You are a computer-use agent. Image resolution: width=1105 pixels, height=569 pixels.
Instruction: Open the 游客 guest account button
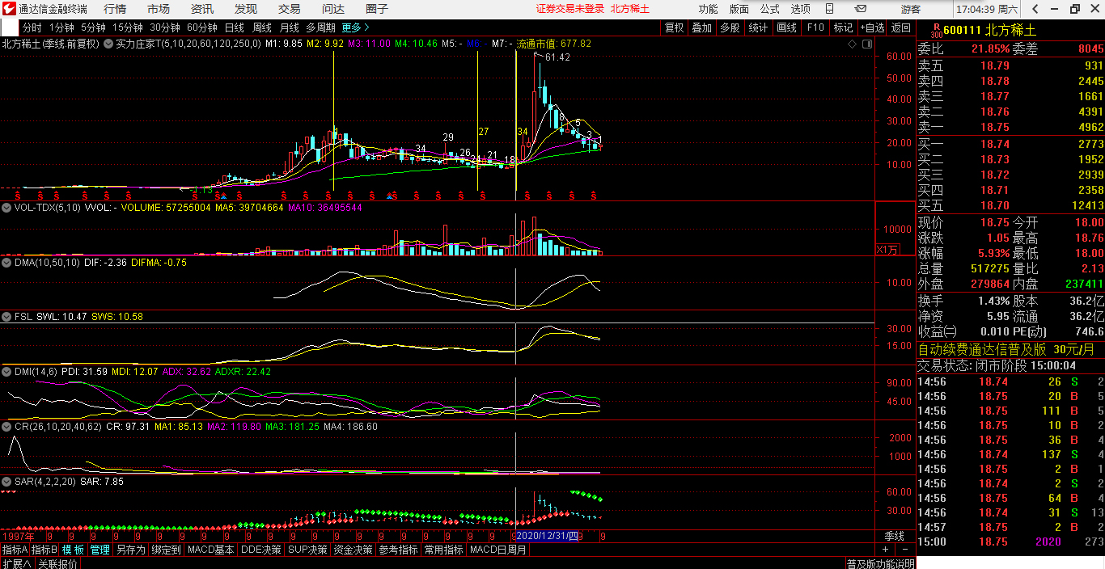tap(911, 9)
